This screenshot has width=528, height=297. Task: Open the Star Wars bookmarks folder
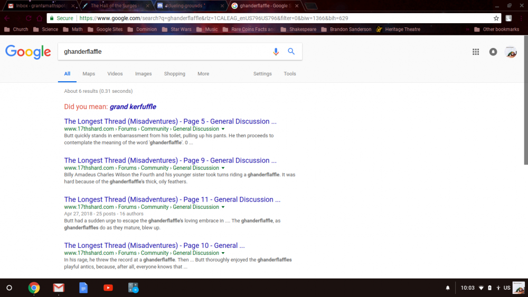[x=177, y=29]
